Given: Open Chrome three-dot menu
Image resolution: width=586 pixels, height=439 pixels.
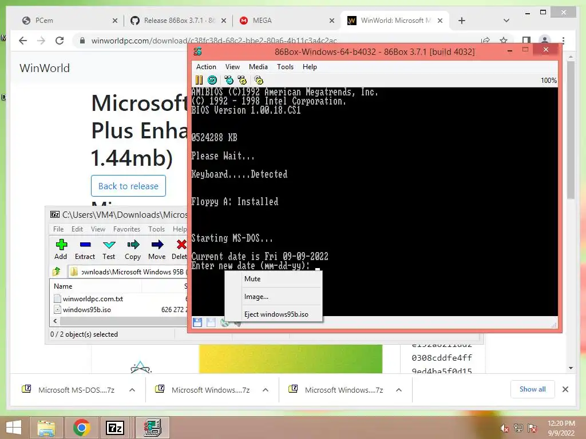Looking at the screenshot, I should tap(563, 41).
